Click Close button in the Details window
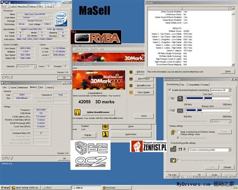 click(x=228, y=71)
